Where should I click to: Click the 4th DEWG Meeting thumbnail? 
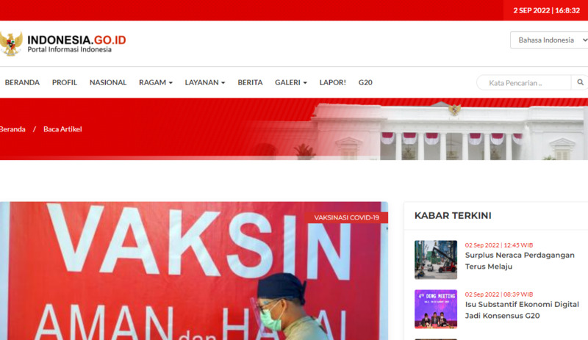(435, 308)
